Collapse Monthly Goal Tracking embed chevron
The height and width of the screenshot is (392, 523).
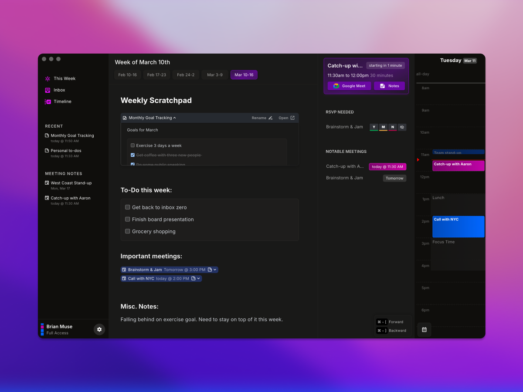coord(175,118)
